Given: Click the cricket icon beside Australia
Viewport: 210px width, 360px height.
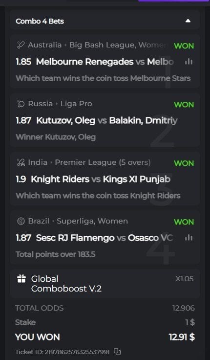Looking at the screenshot, I should click(x=21, y=45).
